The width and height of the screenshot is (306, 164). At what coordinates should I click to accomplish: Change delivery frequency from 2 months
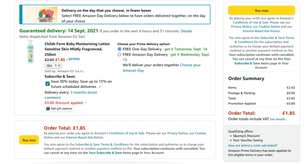[x=71, y=95]
